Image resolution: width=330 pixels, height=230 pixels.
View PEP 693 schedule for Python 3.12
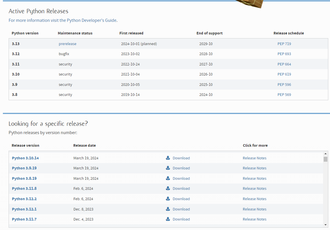(284, 54)
